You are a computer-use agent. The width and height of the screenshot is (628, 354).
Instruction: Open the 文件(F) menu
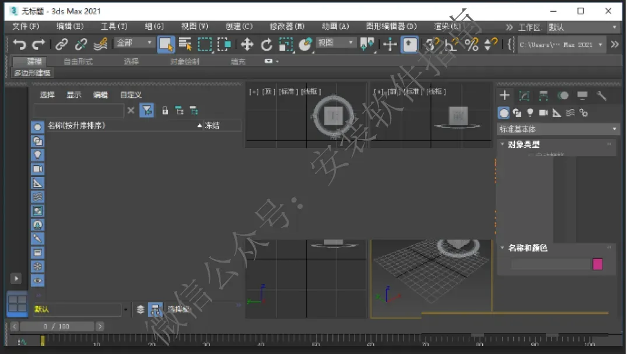(x=26, y=26)
